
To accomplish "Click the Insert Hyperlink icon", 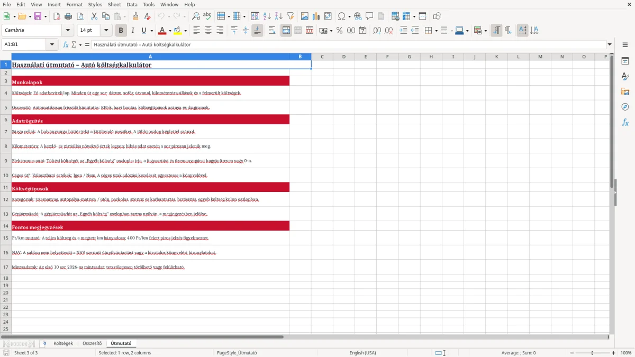I will (x=358, y=16).
